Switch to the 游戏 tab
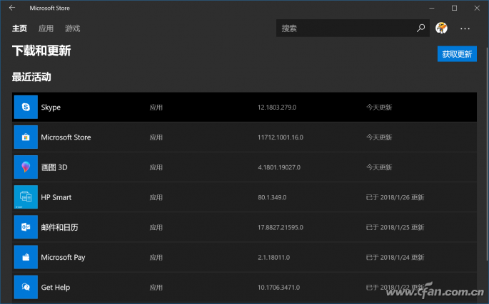This screenshot has height=304, width=489. point(72,28)
